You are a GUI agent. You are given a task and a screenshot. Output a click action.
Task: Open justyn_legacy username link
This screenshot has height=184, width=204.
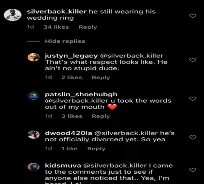(x=71, y=56)
